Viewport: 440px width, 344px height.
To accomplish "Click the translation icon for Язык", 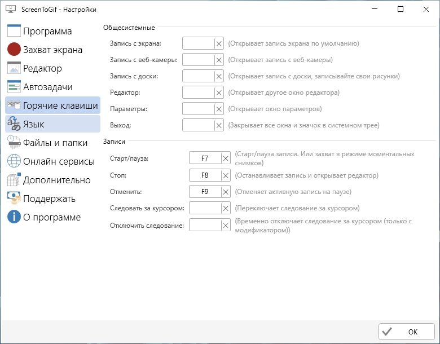I will pyautogui.click(x=14, y=124).
